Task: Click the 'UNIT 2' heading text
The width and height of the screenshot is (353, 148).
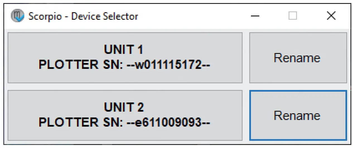Action: coord(124,107)
